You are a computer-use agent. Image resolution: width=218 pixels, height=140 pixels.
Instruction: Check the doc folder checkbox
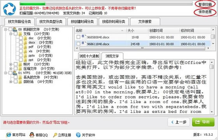(21, 38)
